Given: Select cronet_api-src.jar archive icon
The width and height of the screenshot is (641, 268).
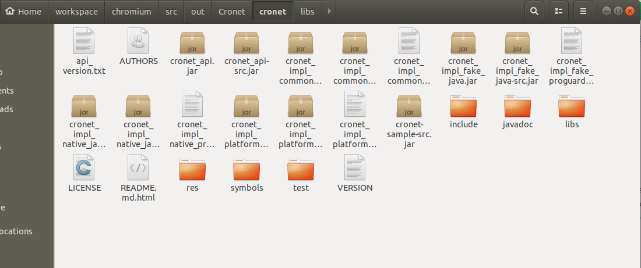Looking at the screenshot, I should point(246,42).
